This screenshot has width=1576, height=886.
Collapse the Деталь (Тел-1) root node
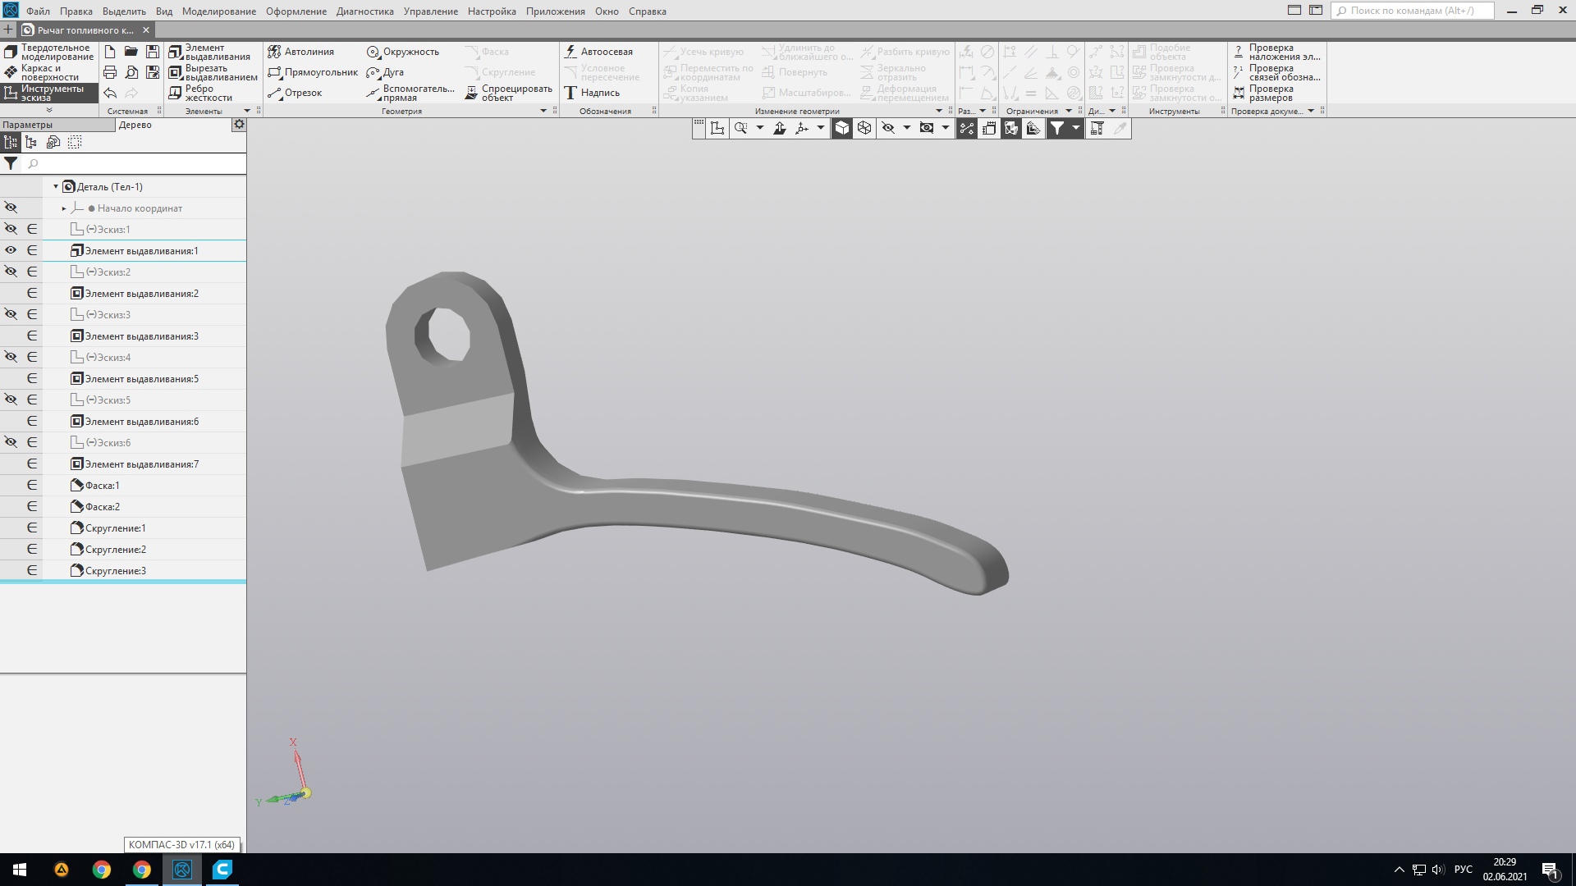[x=56, y=187]
